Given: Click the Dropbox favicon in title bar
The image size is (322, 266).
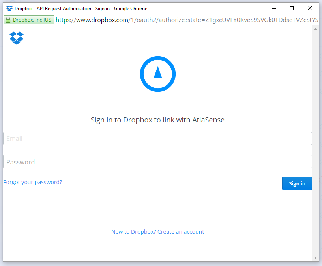Looking at the screenshot, I should 9,9.
